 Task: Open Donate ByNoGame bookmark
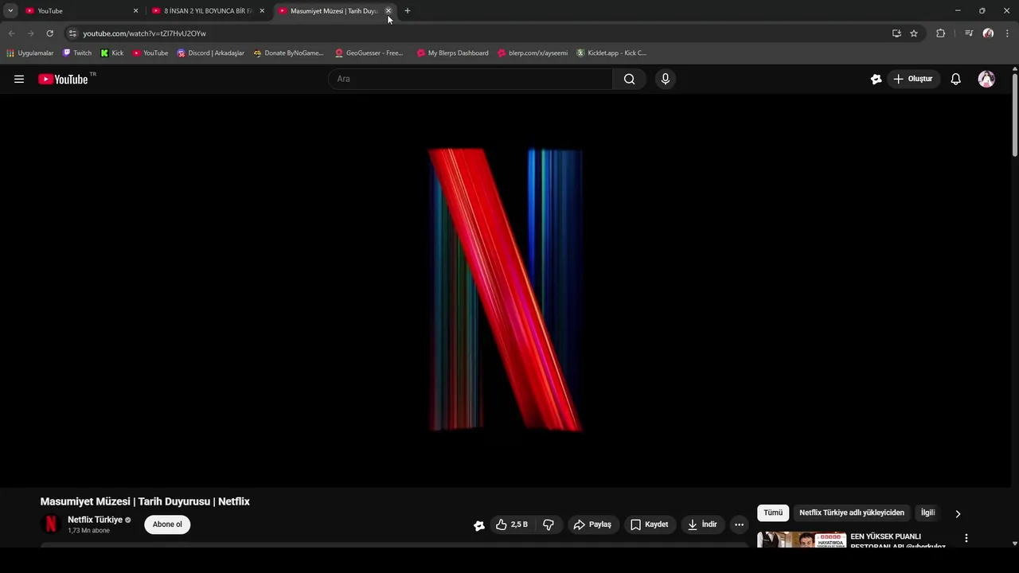[x=288, y=53]
